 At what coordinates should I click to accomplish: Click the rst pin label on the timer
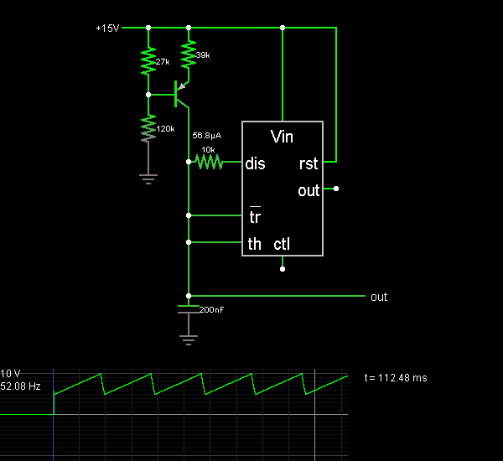pos(309,163)
